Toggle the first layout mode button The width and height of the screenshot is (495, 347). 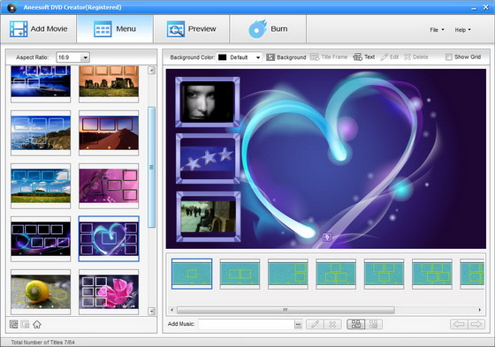coord(355,324)
